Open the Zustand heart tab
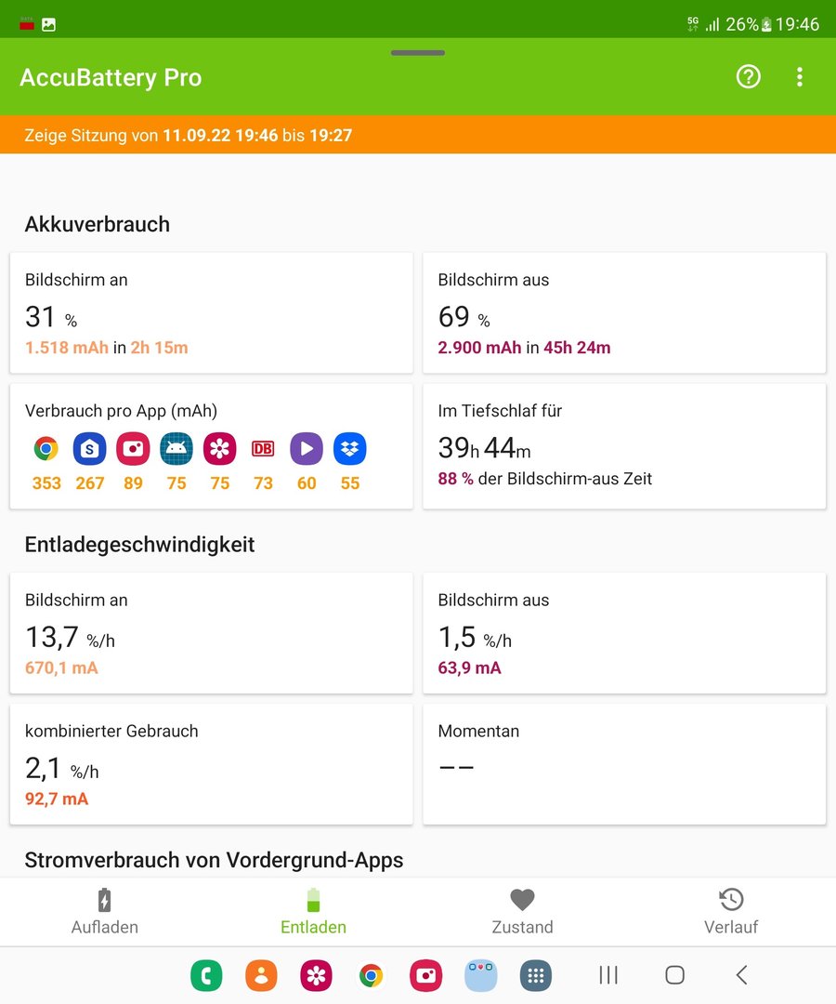Image resolution: width=836 pixels, height=1004 pixels. tap(522, 911)
